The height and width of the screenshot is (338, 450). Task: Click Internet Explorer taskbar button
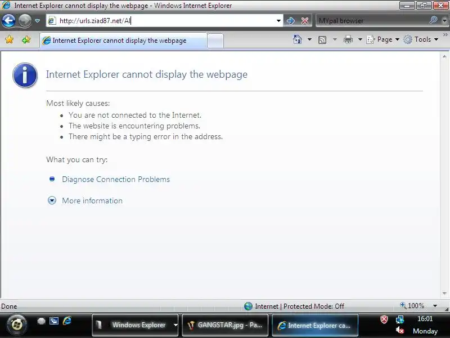(x=315, y=326)
